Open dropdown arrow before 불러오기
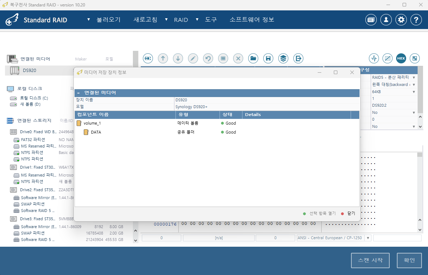 (88, 19)
